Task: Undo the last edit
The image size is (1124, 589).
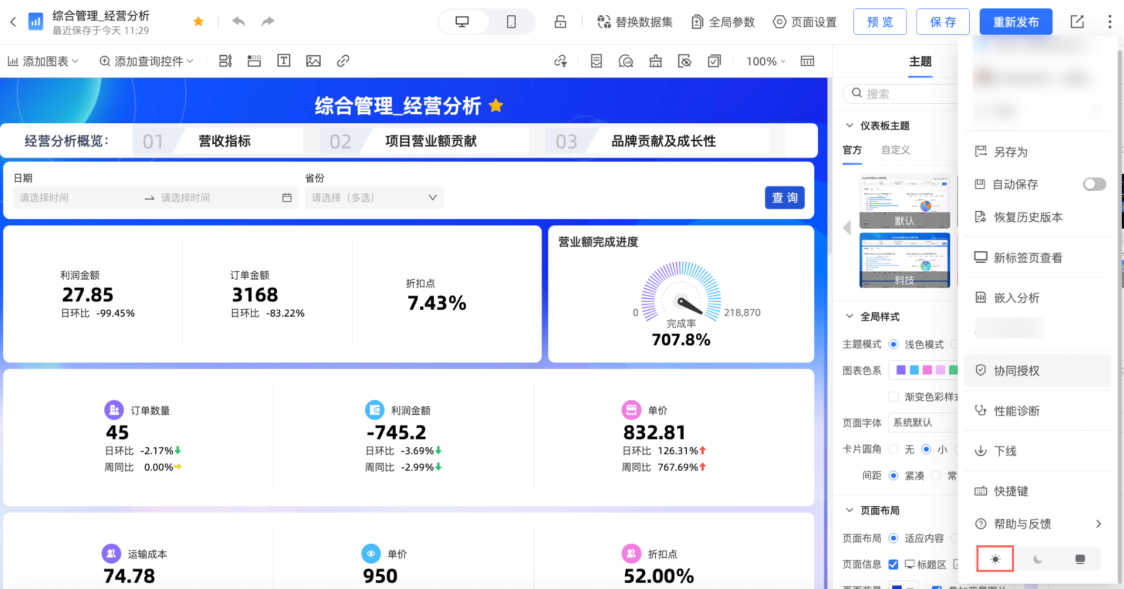Action: pos(239,22)
